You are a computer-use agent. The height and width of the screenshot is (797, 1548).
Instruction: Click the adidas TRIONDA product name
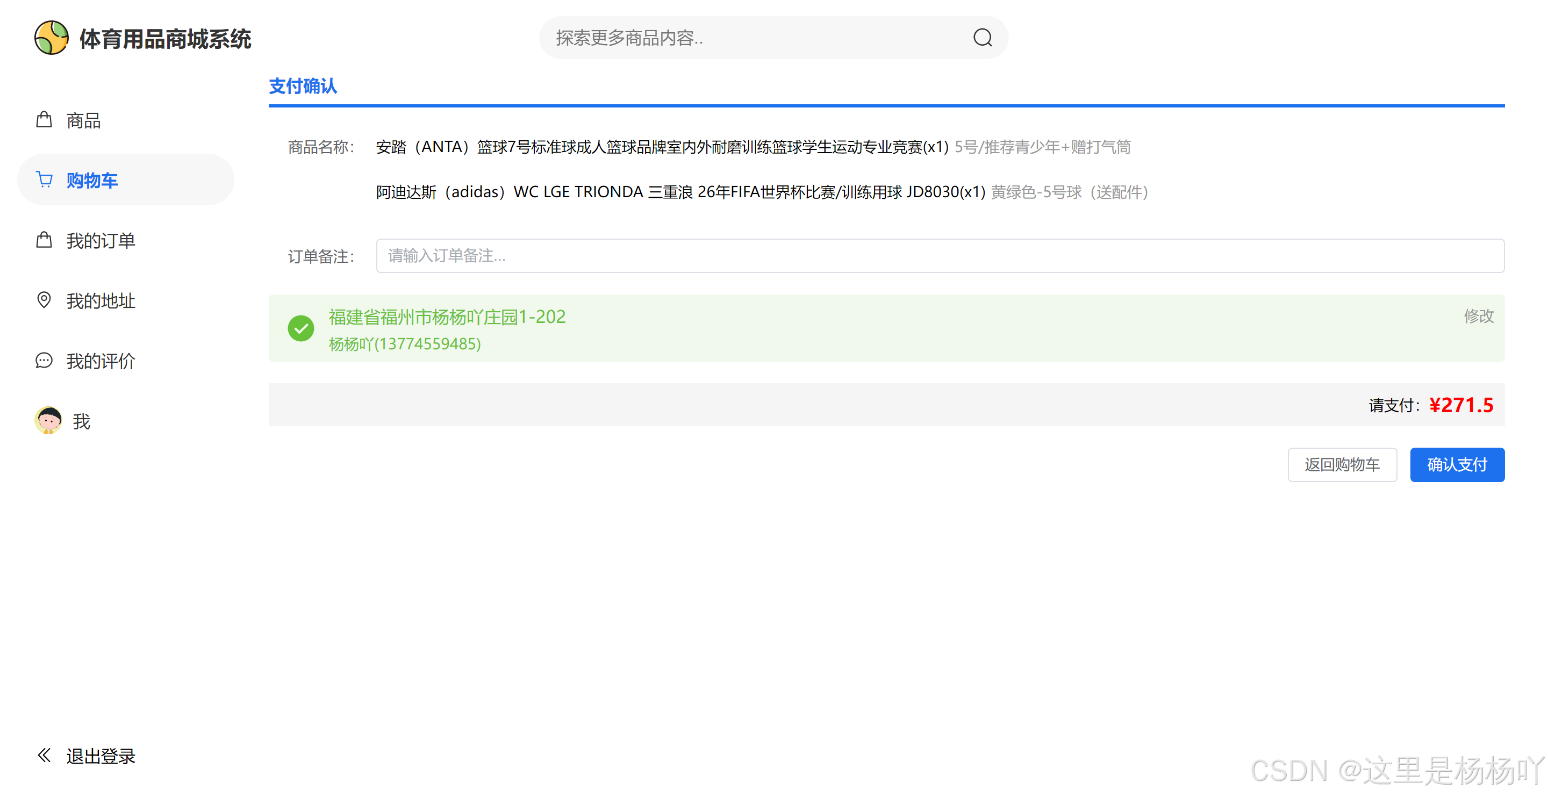pyautogui.click(x=680, y=192)
